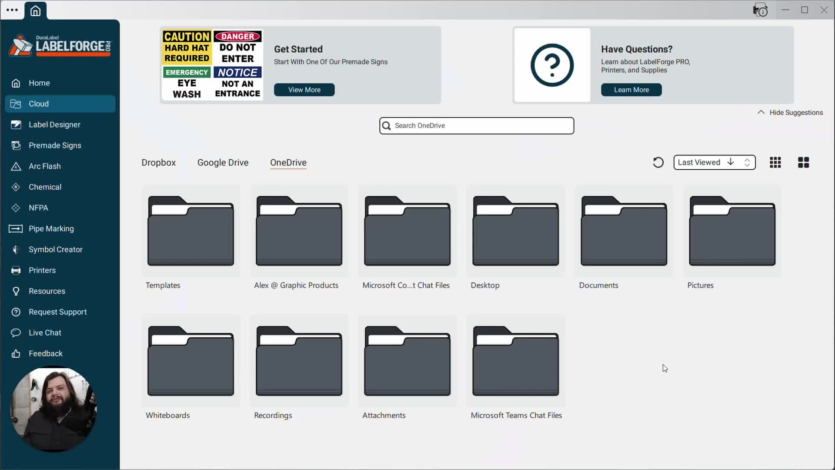Click the NFPA diamond icon
This screenshot has height=470, width=835.
click(x=16, y=208)
